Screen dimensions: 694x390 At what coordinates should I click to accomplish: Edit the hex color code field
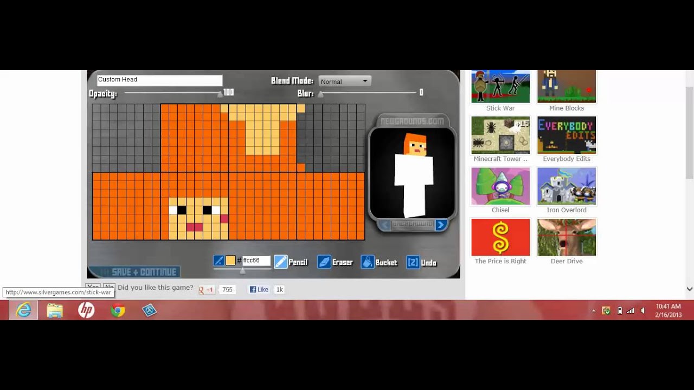click(x=255, y=261)
